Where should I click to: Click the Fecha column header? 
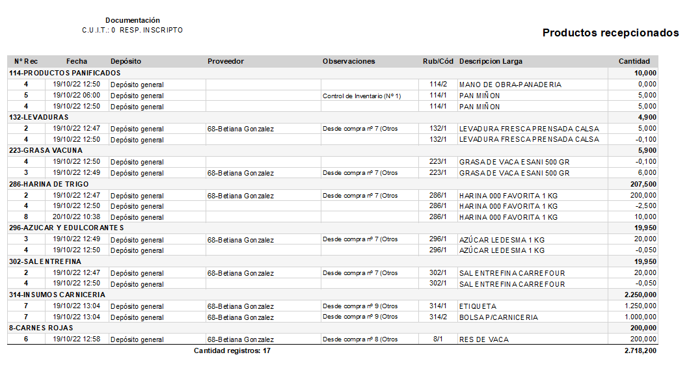77,62
